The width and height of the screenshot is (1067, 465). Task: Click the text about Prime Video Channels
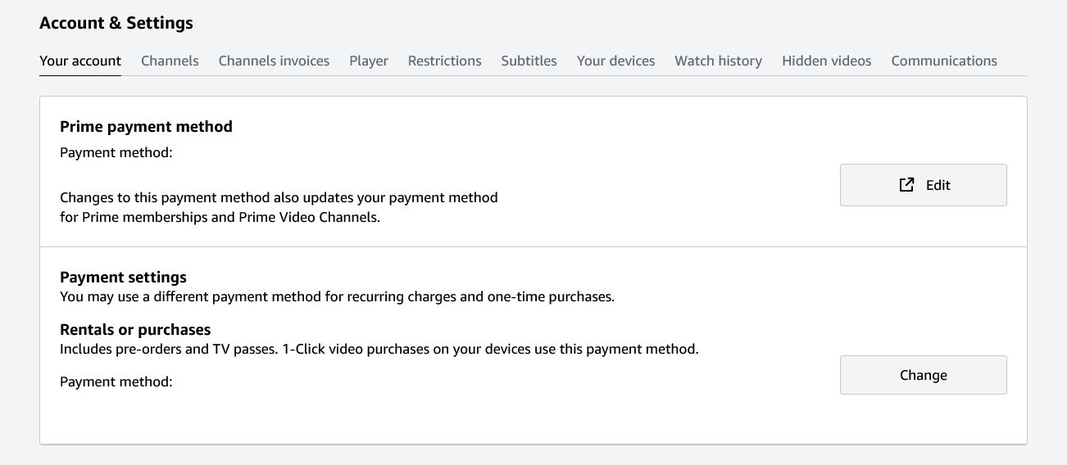click(220, 218)
